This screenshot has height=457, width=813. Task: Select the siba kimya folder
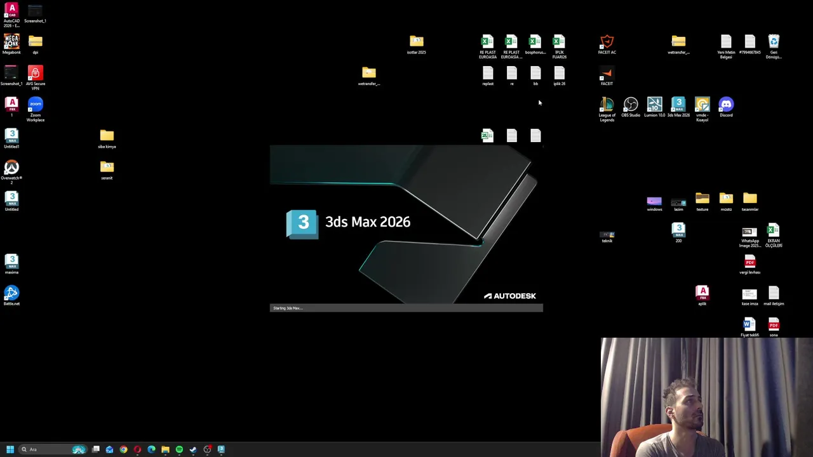[107, 138]
